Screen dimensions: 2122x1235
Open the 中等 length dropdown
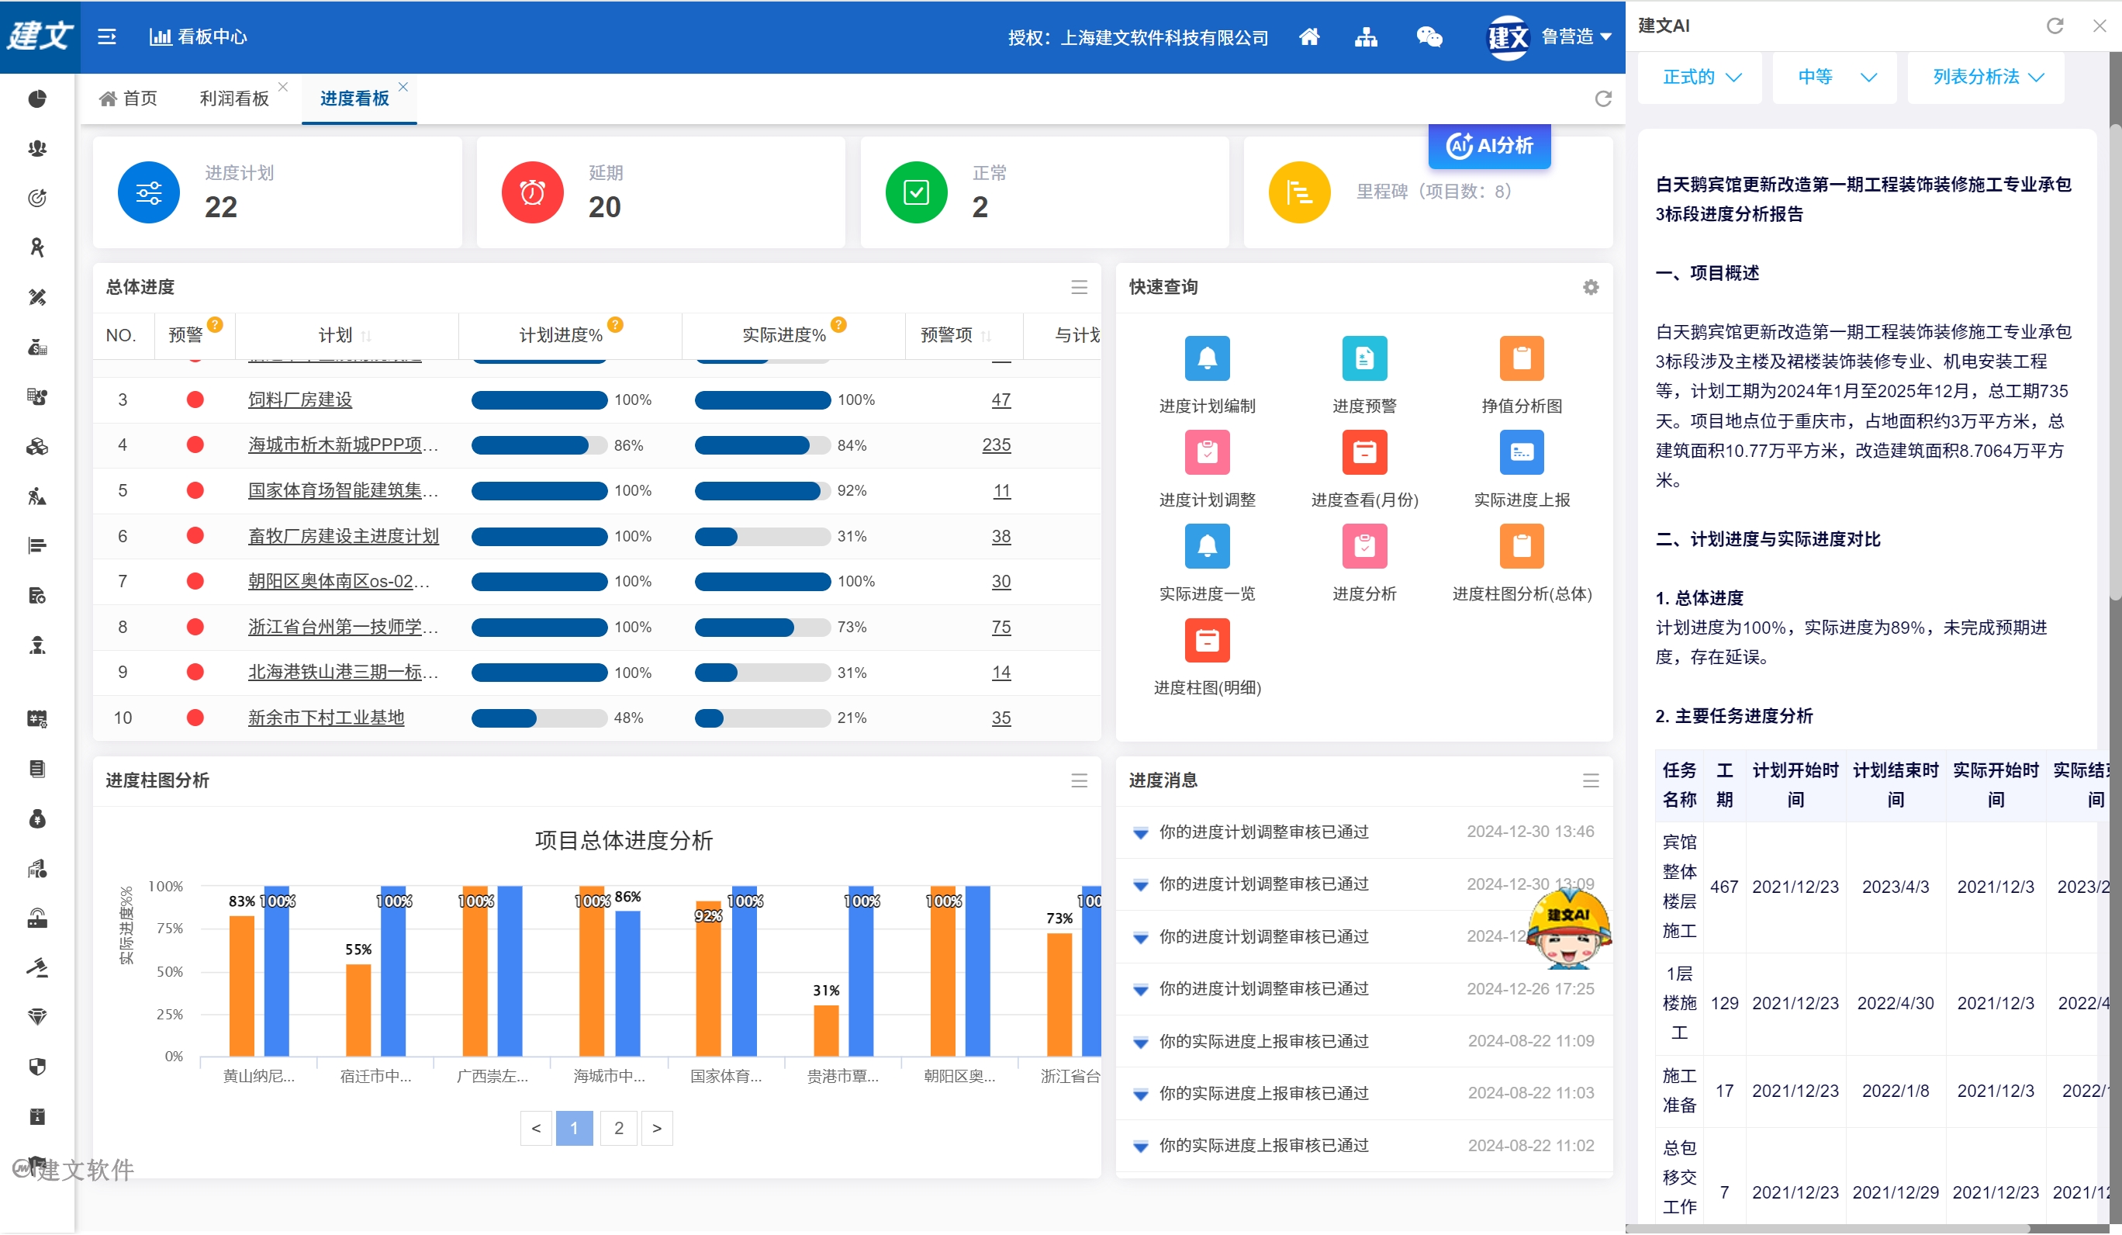(1835, 77)
